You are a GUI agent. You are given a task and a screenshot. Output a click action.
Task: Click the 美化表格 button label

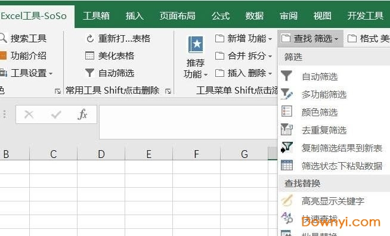(116, 55)
